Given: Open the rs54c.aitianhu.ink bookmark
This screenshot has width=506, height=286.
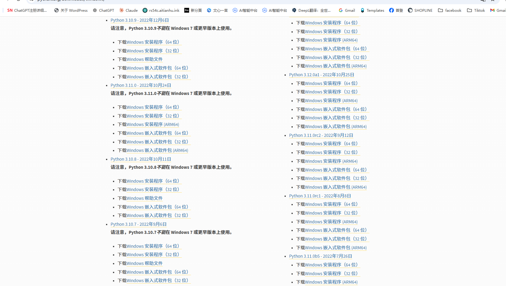Looking at the screenshot, I should [161, 10].
